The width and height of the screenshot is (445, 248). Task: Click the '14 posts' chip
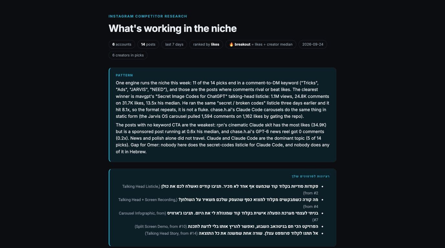point(148,44)
